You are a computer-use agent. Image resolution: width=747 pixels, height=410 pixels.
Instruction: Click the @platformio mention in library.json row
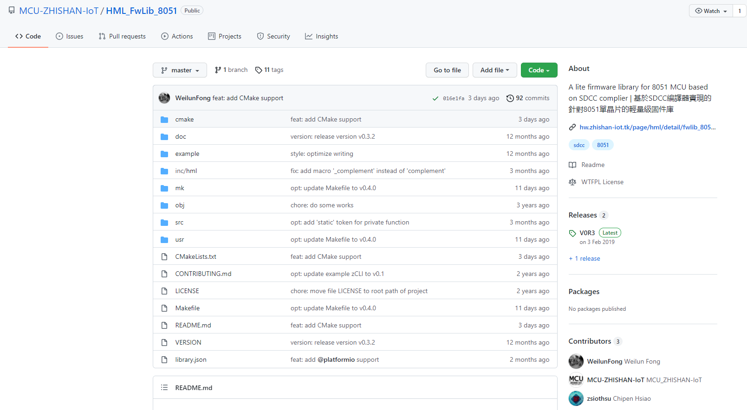(336, 360)
